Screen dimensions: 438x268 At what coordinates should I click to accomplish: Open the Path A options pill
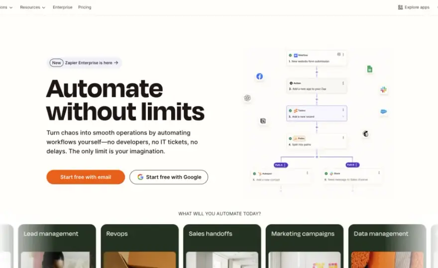(281, 165)
